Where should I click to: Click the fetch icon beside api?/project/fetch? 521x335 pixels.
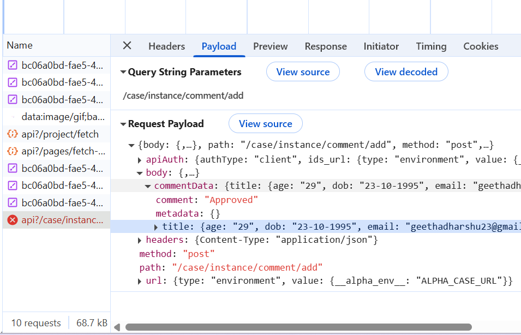[x=13, y=134]
